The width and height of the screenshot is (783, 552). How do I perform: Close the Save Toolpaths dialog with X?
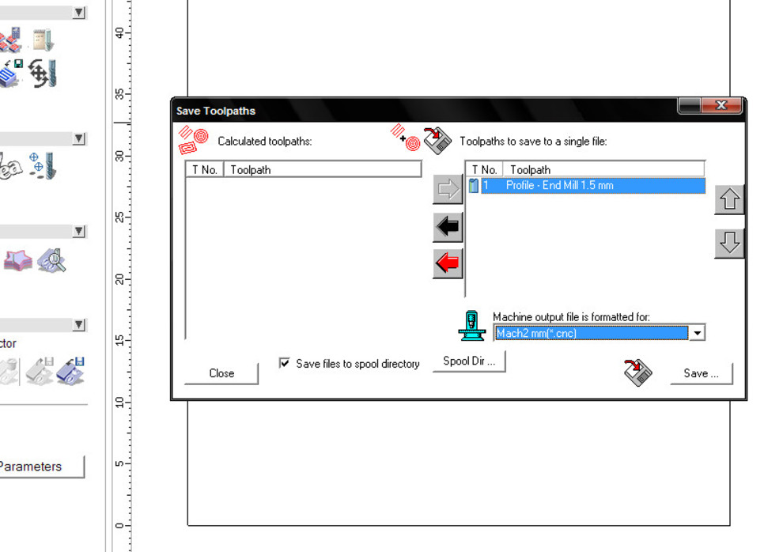(721, 105)
